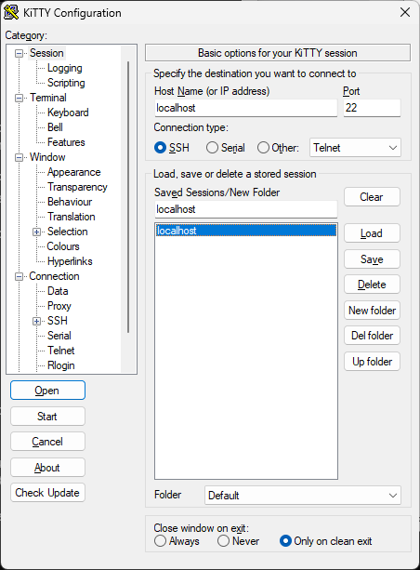The width and height of the screenshot is (420, 570).
Task: Set close window on exit to Always
Action: [160, 541]
